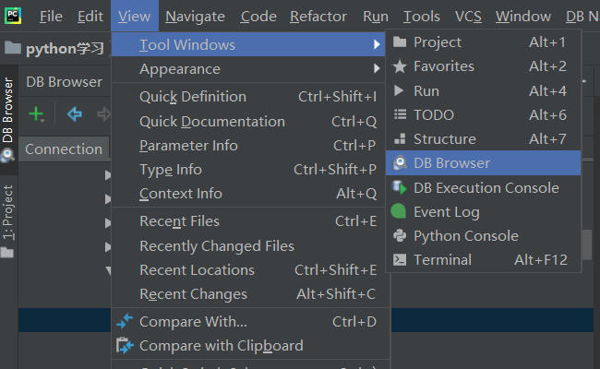
Task: Open the Terminal tool window entry
Action: [444, 260]
